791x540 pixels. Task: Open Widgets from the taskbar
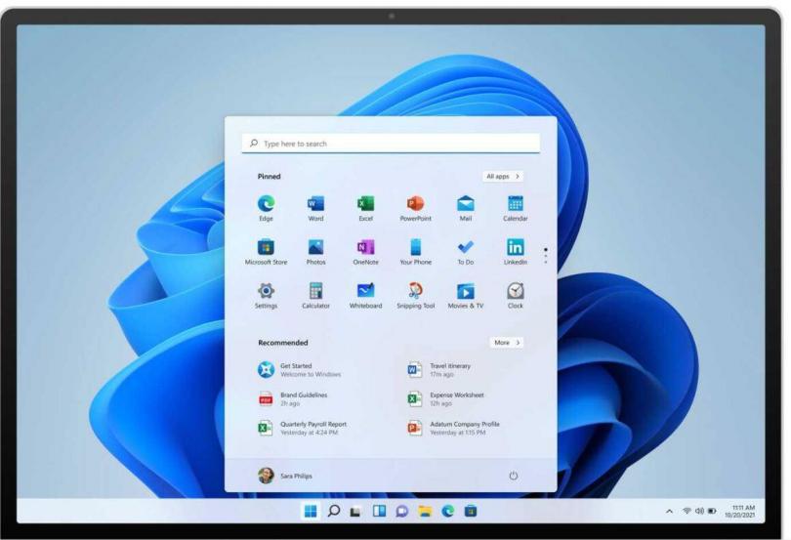(x=379, y=512)
